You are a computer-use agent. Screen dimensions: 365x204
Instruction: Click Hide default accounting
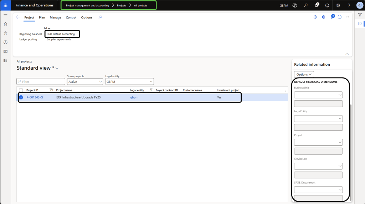(x=61, y=34)
